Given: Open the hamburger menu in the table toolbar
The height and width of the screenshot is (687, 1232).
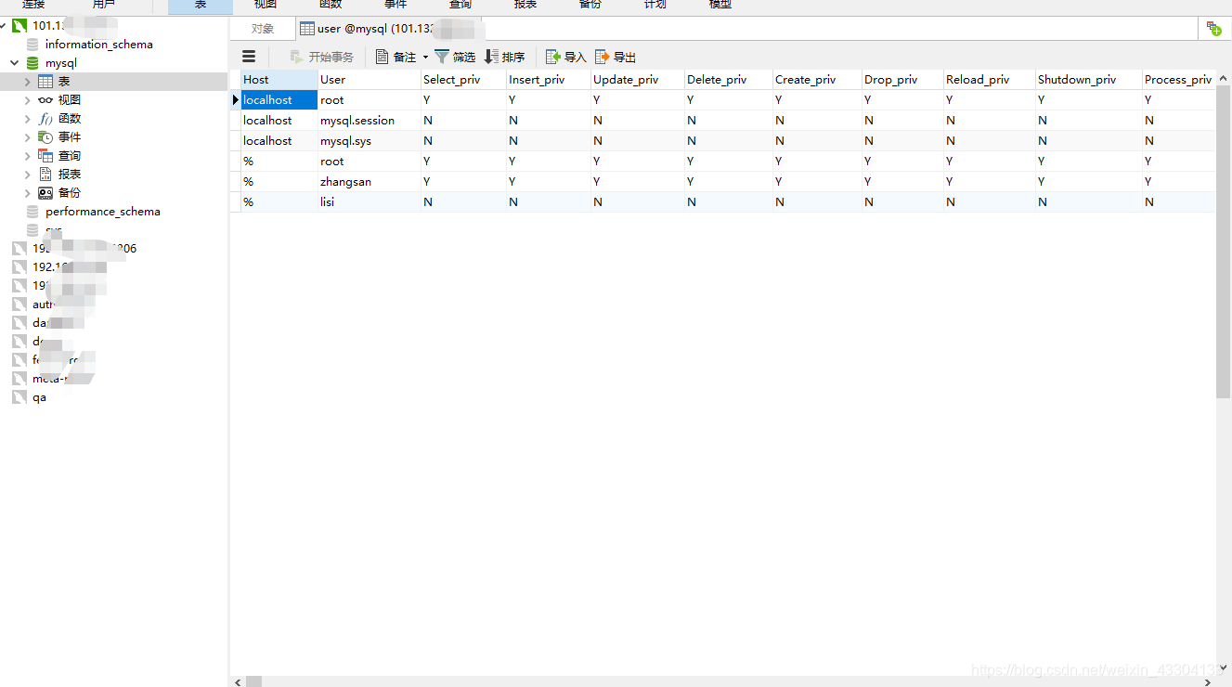Looking at the screenshot, I should click(249, 57).
